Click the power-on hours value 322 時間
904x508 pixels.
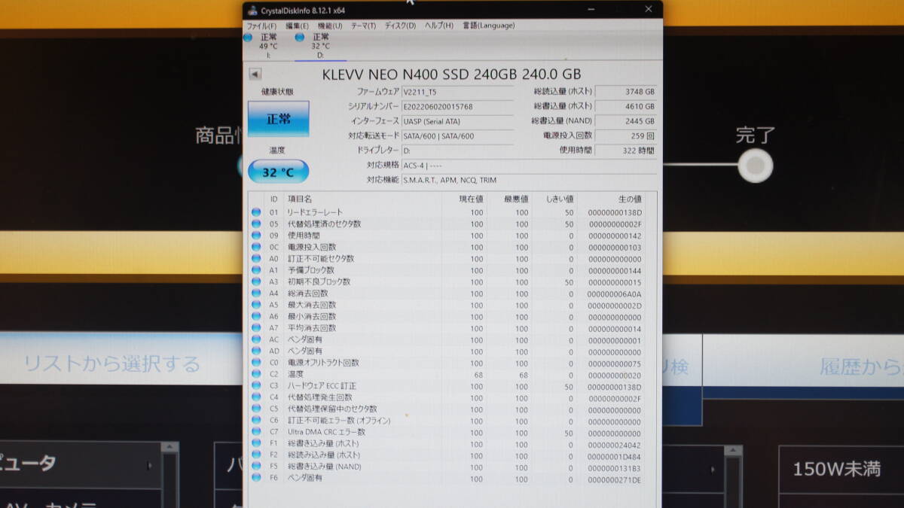pos(625,151)
